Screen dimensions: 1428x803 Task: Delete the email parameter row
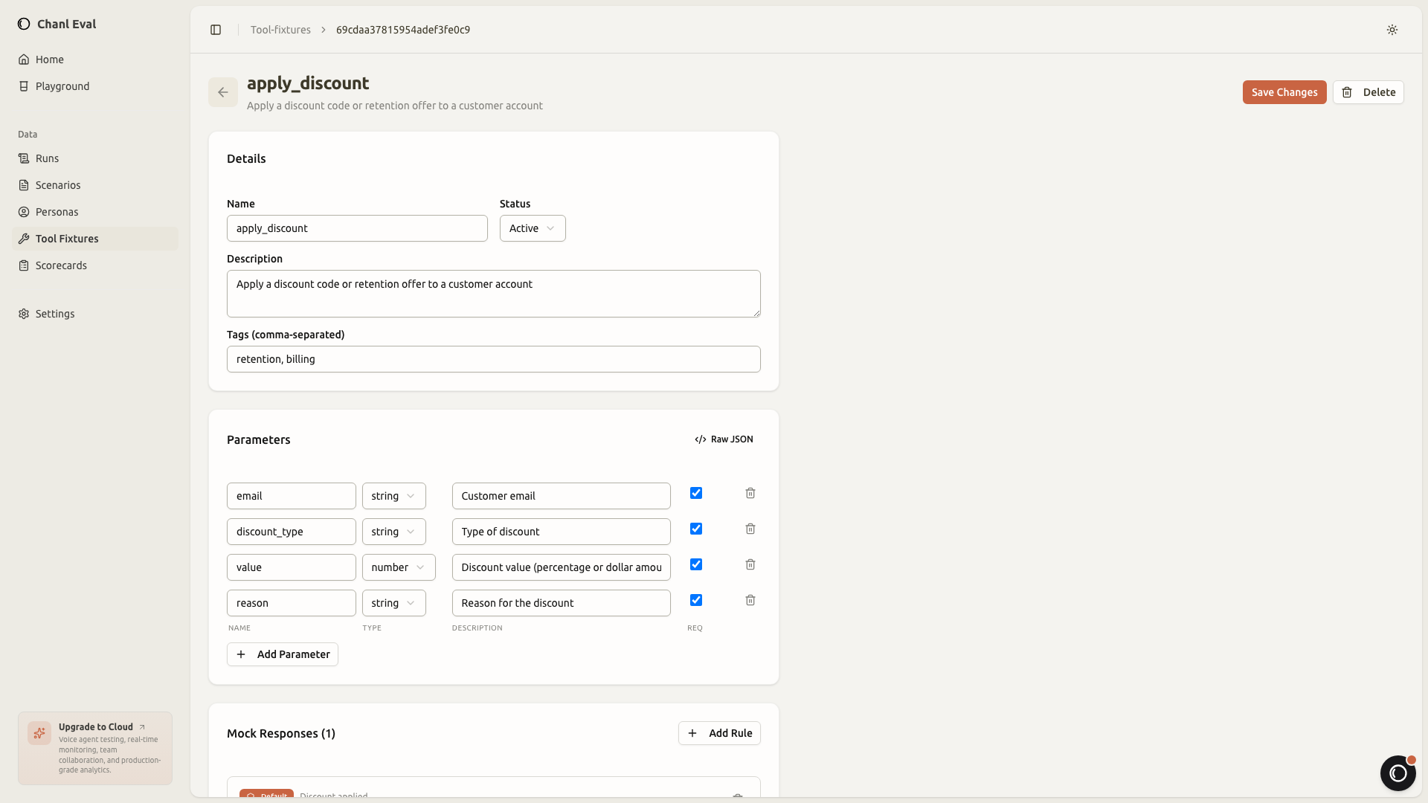[750, 493]
